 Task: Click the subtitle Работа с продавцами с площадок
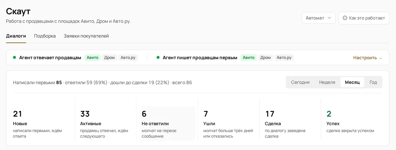point(68,21)
